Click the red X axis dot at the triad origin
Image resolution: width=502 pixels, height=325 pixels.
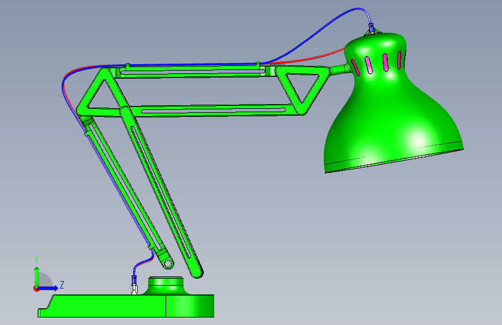click(36, 289)
